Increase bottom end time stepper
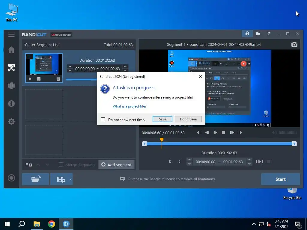Image resolution: width=307 pixels, height=230 pixels. pyautogui.click(x=249, y=160)
